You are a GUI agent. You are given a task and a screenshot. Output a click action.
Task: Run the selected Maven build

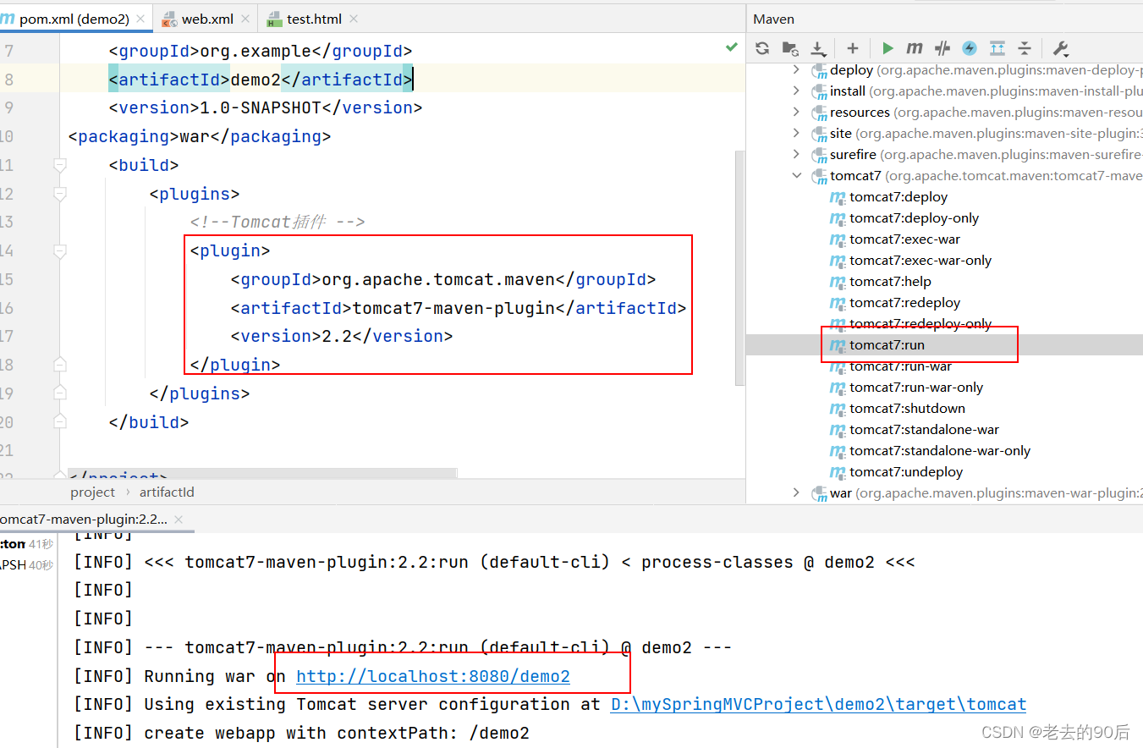click(887, 48)
